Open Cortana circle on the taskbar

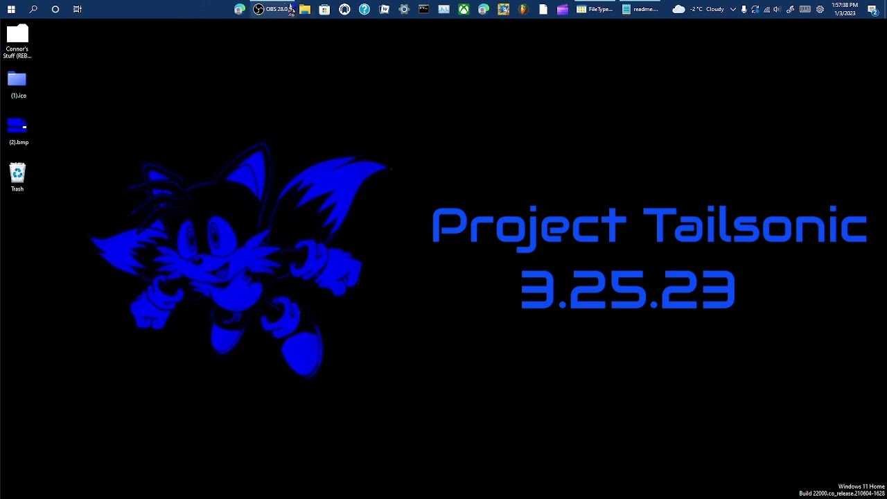tap(55, 9)
